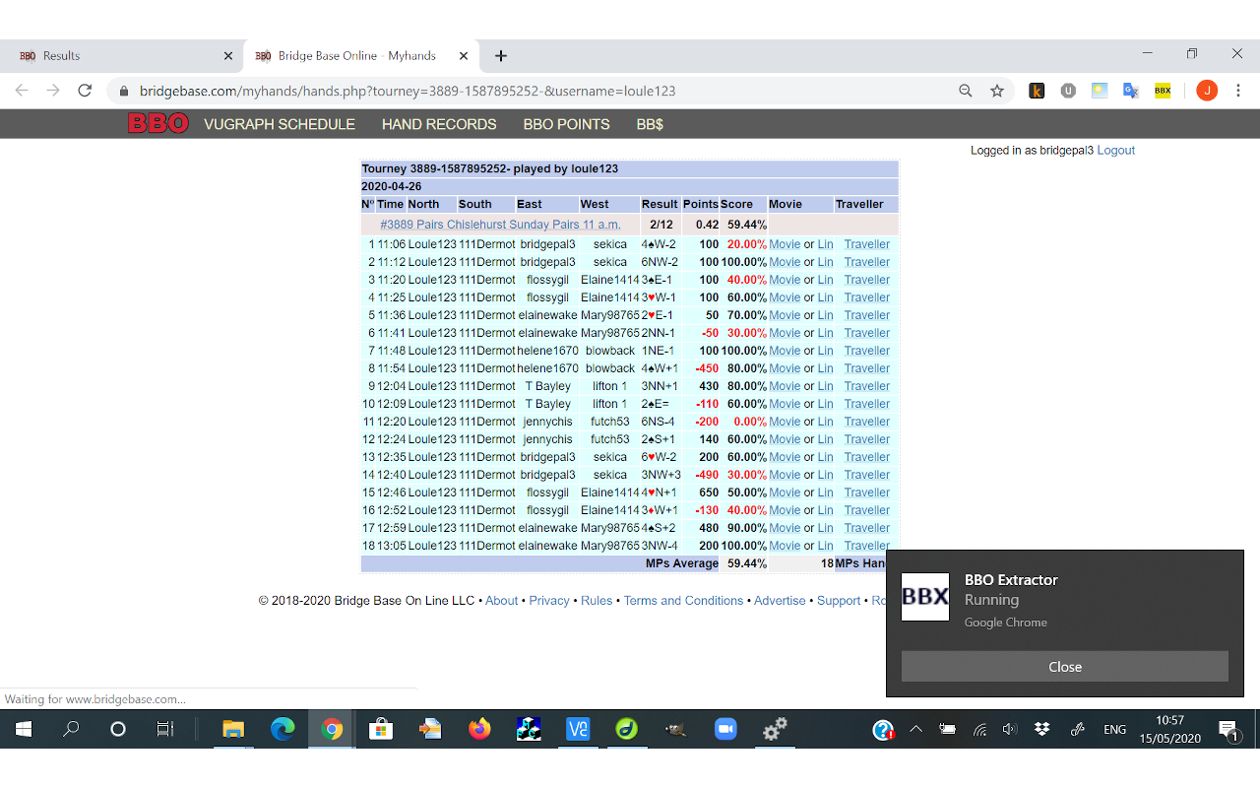Open the Traveller link for board 9
This screenshot has height=788, width=1260.
point(867,386)
